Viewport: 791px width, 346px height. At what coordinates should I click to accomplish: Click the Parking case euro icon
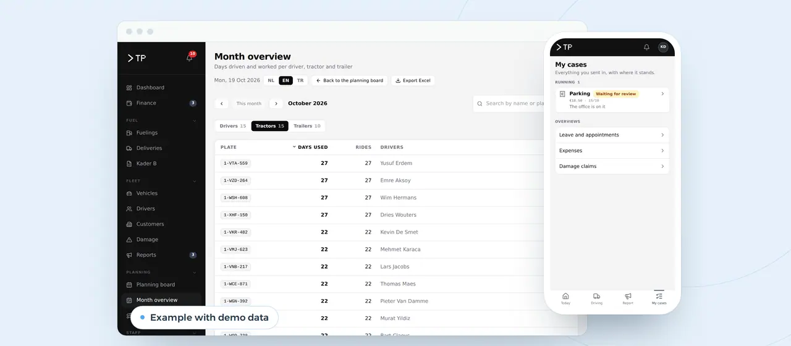pos(562,94)
